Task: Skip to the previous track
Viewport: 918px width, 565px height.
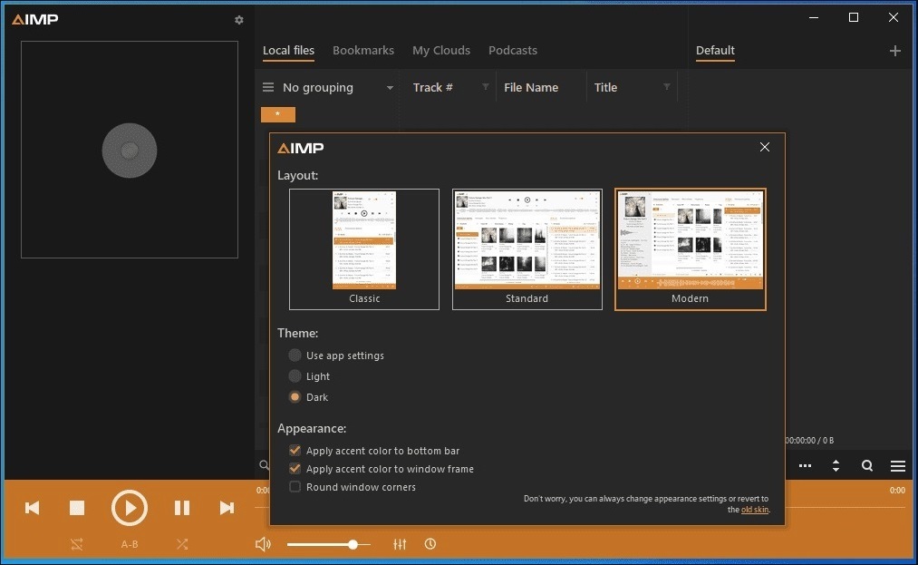Action: pos(32,508)
